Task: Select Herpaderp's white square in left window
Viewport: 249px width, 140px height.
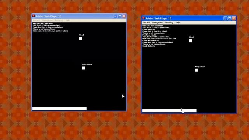Action: tap(84, 68)
